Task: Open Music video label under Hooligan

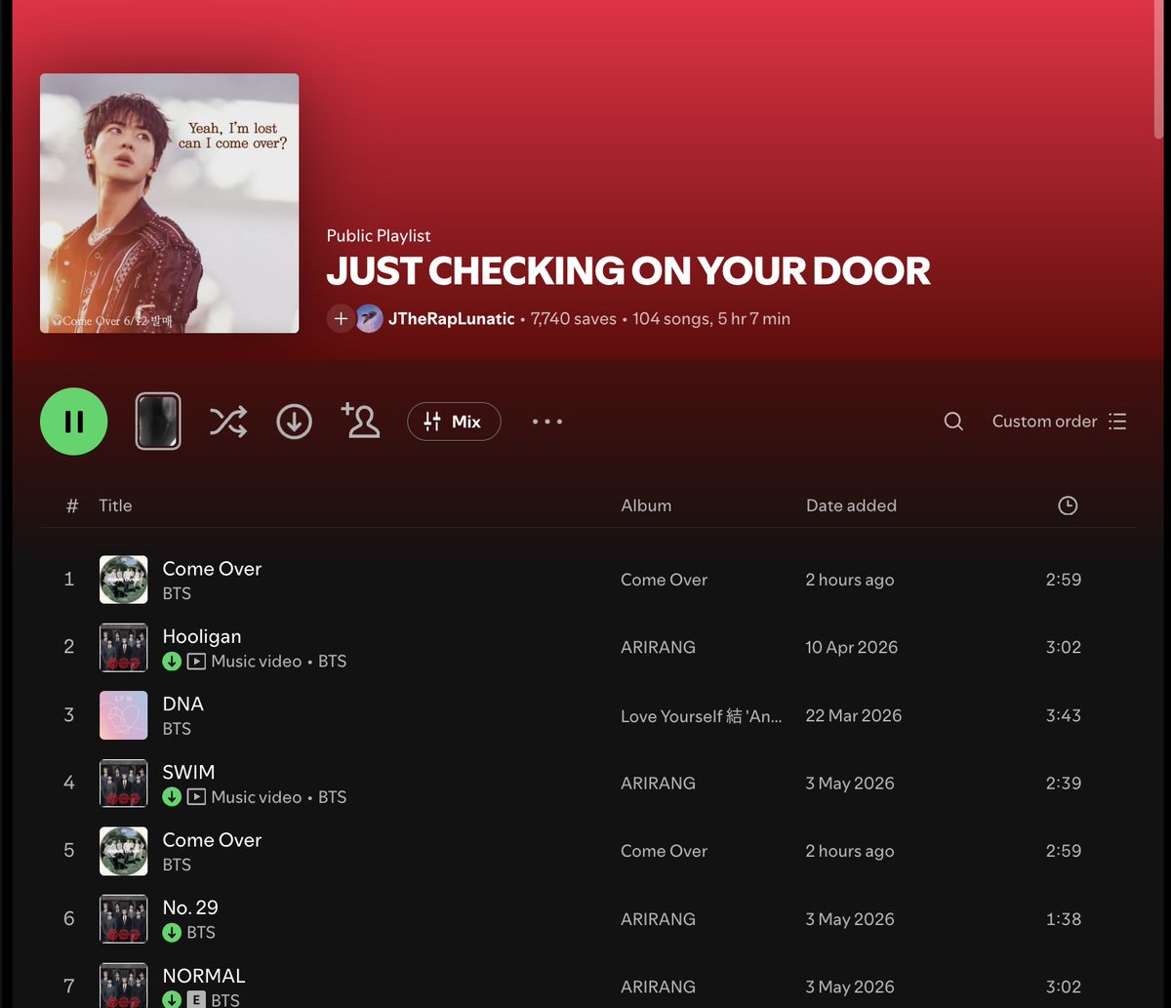Action: coord(257,662)
